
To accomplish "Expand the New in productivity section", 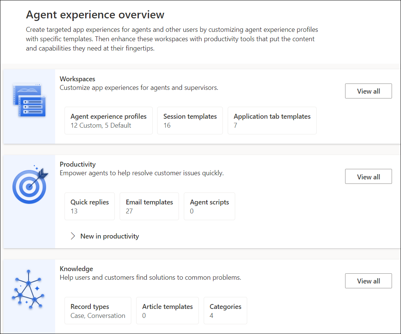I will point(104,236).
